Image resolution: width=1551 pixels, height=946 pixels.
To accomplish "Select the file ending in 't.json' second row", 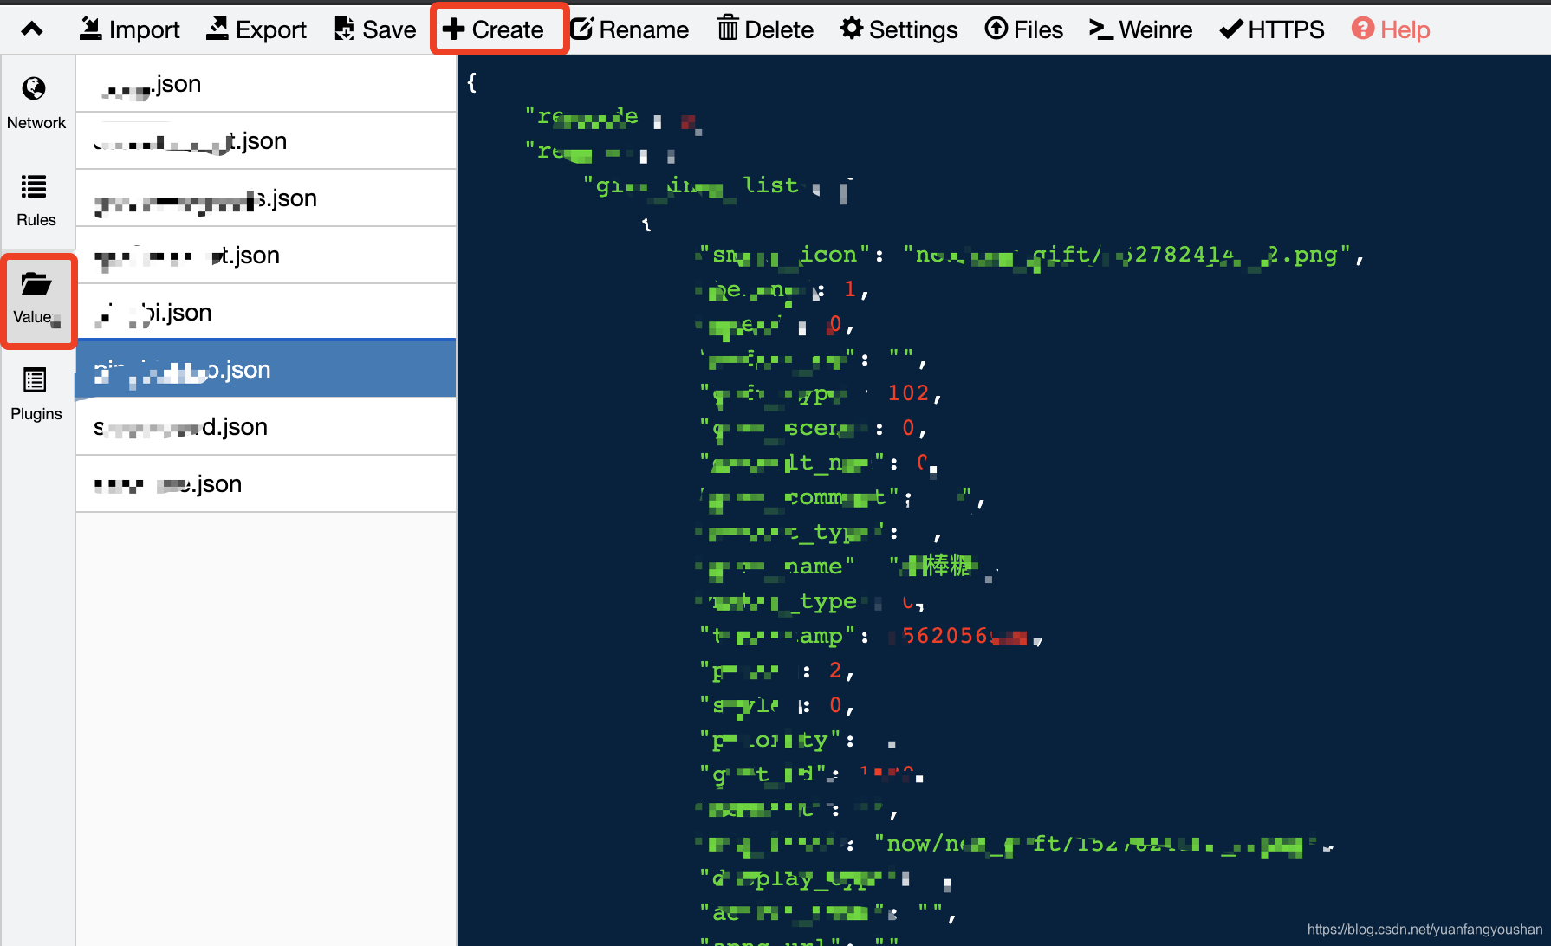I will pos(266,141).
